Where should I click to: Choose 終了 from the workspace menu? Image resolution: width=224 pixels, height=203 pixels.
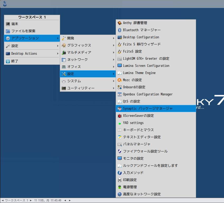(32, 61)
